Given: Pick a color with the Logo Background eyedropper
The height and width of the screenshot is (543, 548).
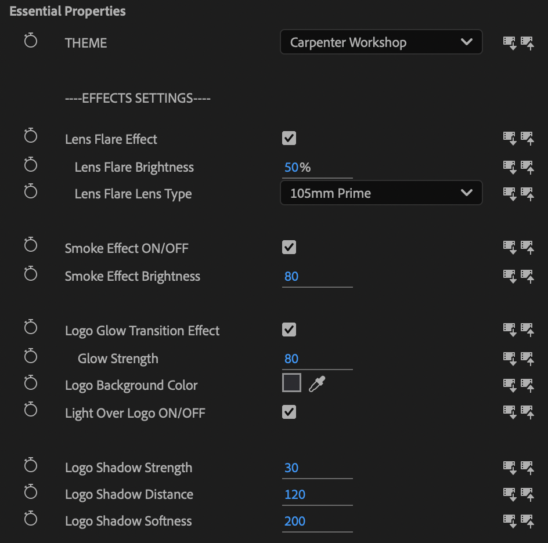Looking at the screenshot, I should (317, 384).
